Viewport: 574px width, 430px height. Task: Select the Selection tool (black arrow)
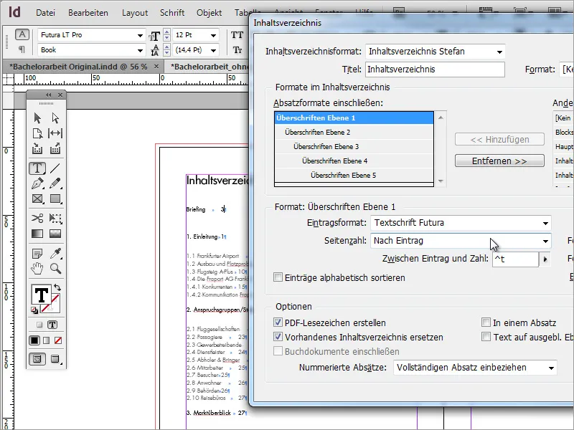37,118
